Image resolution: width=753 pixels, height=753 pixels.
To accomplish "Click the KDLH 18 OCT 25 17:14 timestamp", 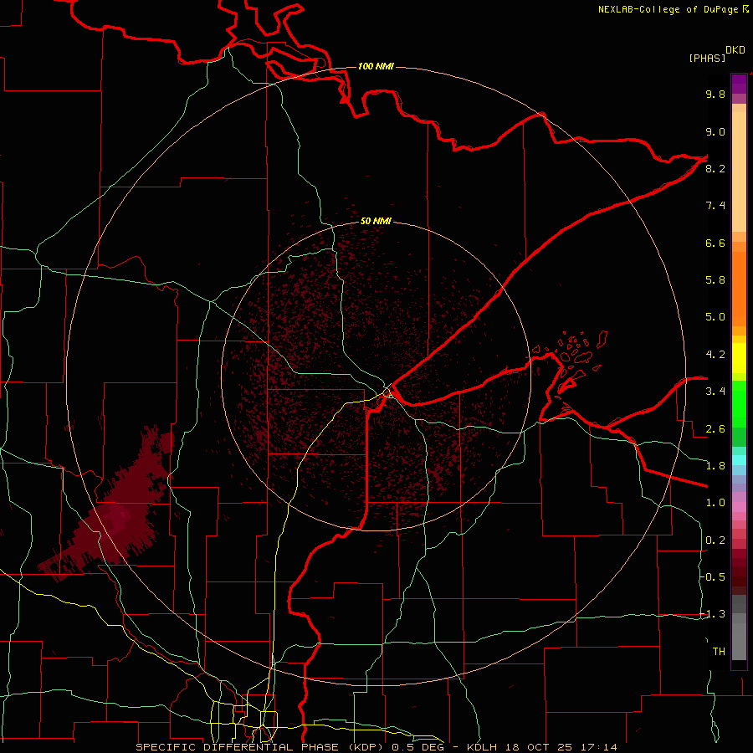I will [x=541, y=747].
